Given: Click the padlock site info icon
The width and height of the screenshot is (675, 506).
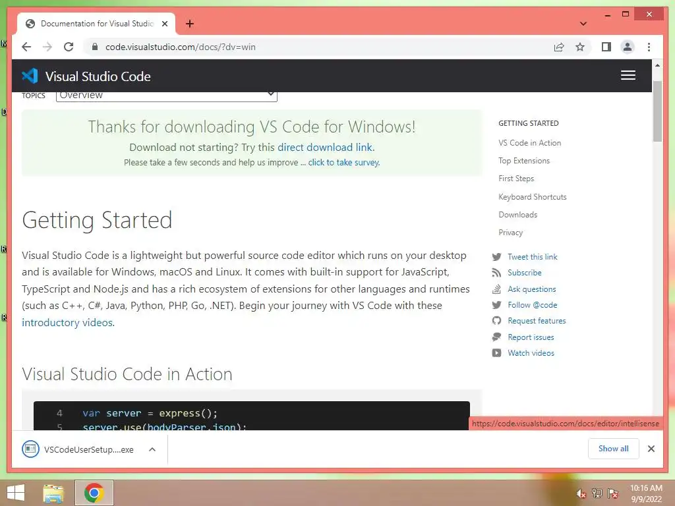Looking at the screenshot, I should point(95,47).
